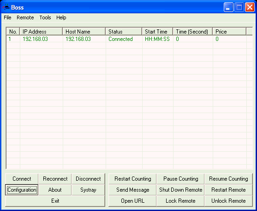Click the Reconnect button
The image size is (257, 211).
tap(55, 179)
